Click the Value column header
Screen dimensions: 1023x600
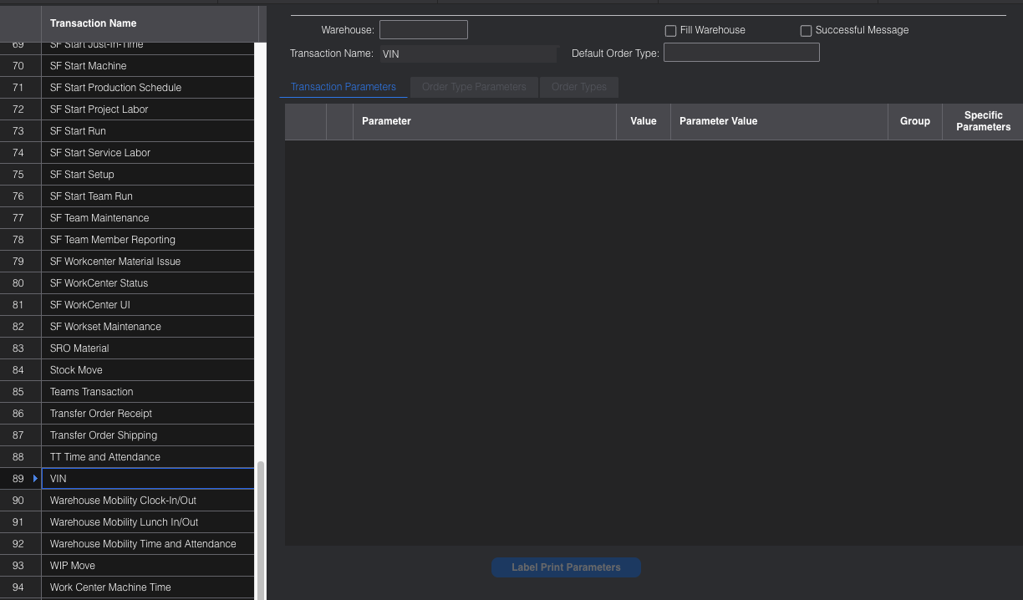pos(644,121)
